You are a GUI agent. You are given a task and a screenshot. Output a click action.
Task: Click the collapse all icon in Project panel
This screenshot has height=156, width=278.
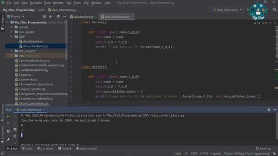50,16
